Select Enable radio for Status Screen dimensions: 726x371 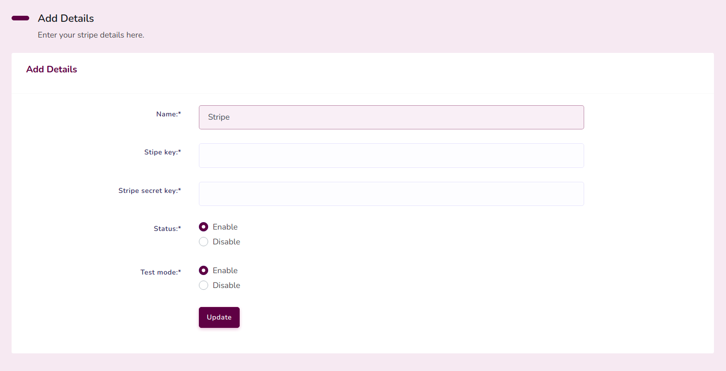204,227
